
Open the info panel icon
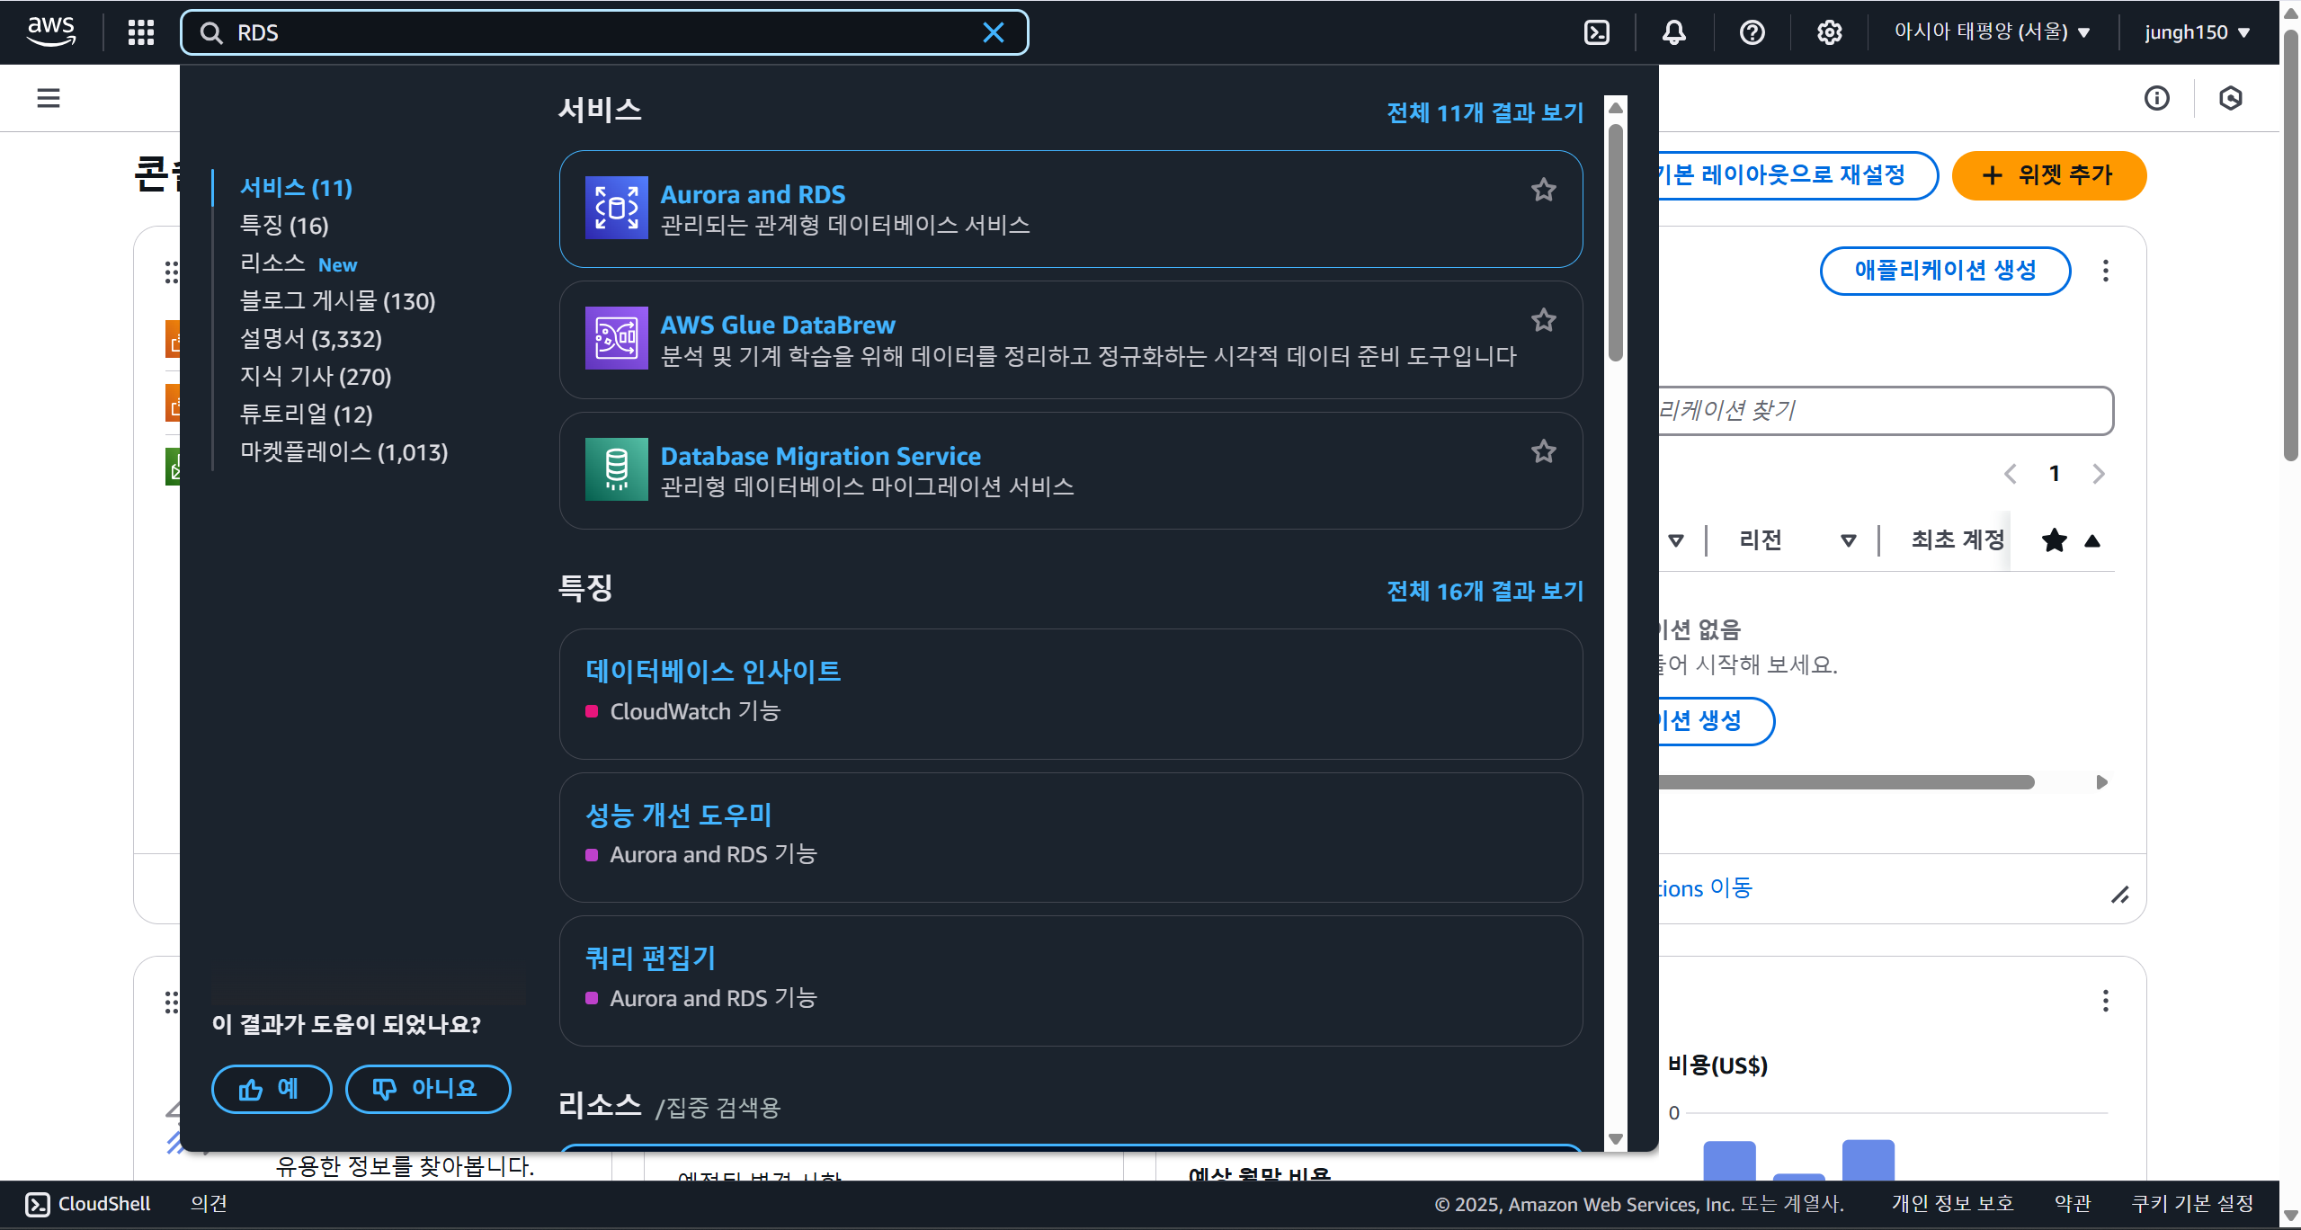coord(2157,98)
